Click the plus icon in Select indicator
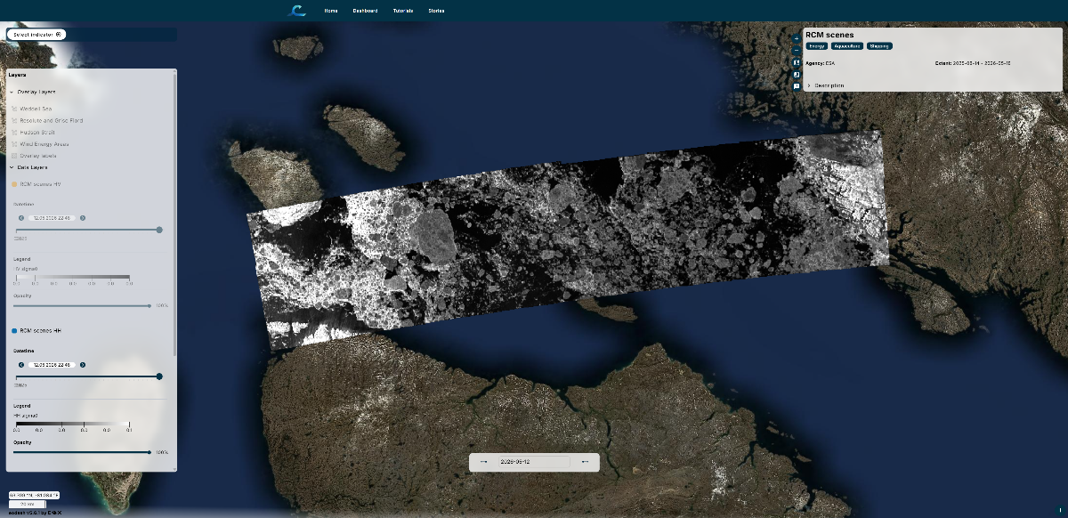The height and width of the screenshot is (518, 1068). click(x=59, y=34)
